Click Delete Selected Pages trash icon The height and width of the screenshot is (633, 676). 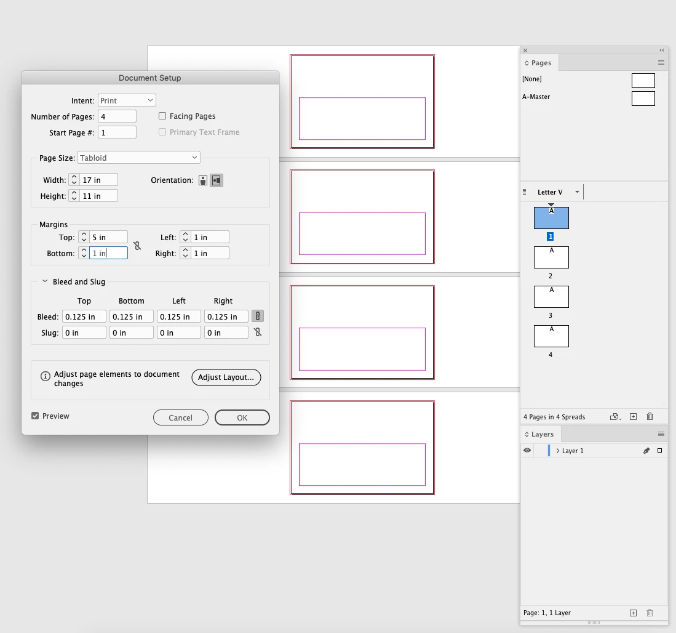click(x=650, y=417)
